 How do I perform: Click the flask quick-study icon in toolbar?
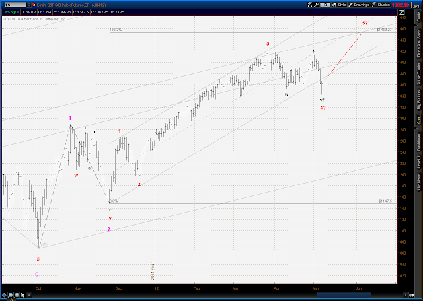coord(309,5)
